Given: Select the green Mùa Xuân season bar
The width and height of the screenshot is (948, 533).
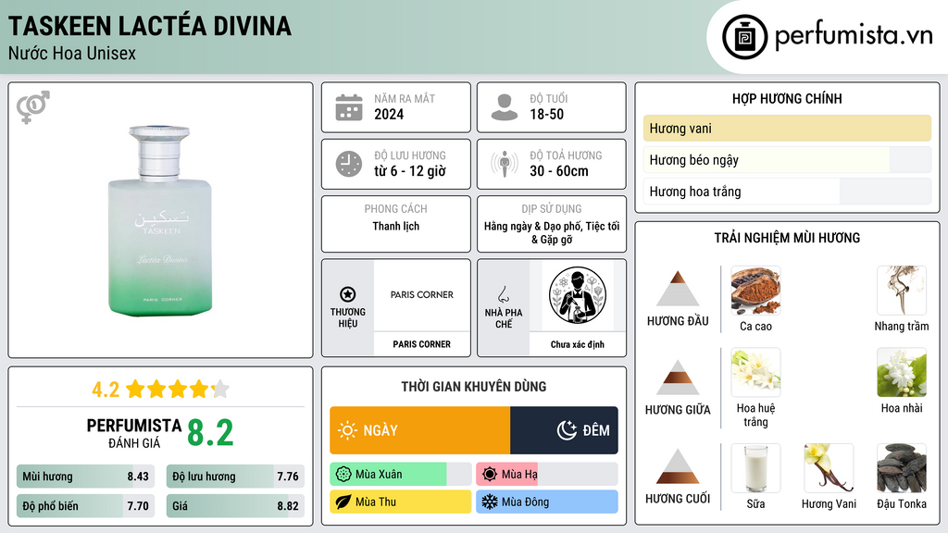Looking at the screenshot, I should [x=400, y=475].
